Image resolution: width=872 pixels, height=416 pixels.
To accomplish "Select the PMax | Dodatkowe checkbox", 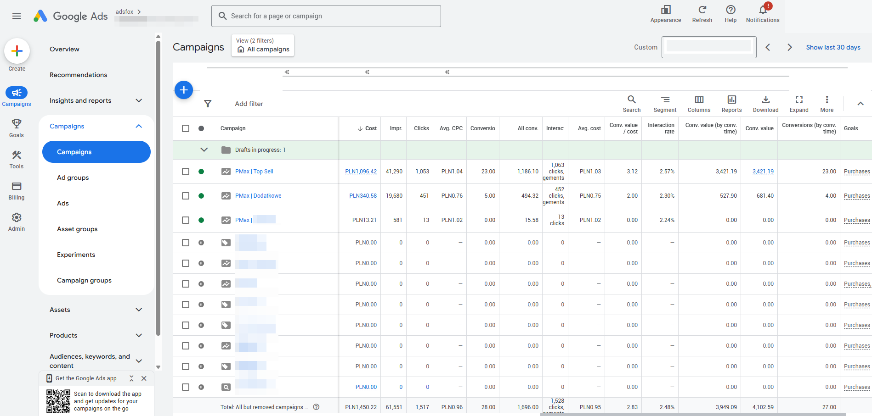I will pyautogui.click(x=186, y=196).
